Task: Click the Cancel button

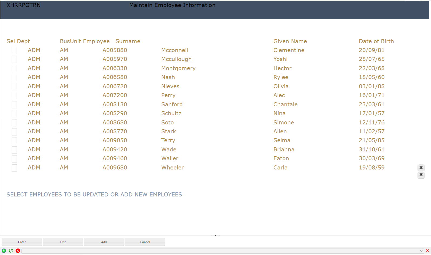Action: tap(145, 242)
